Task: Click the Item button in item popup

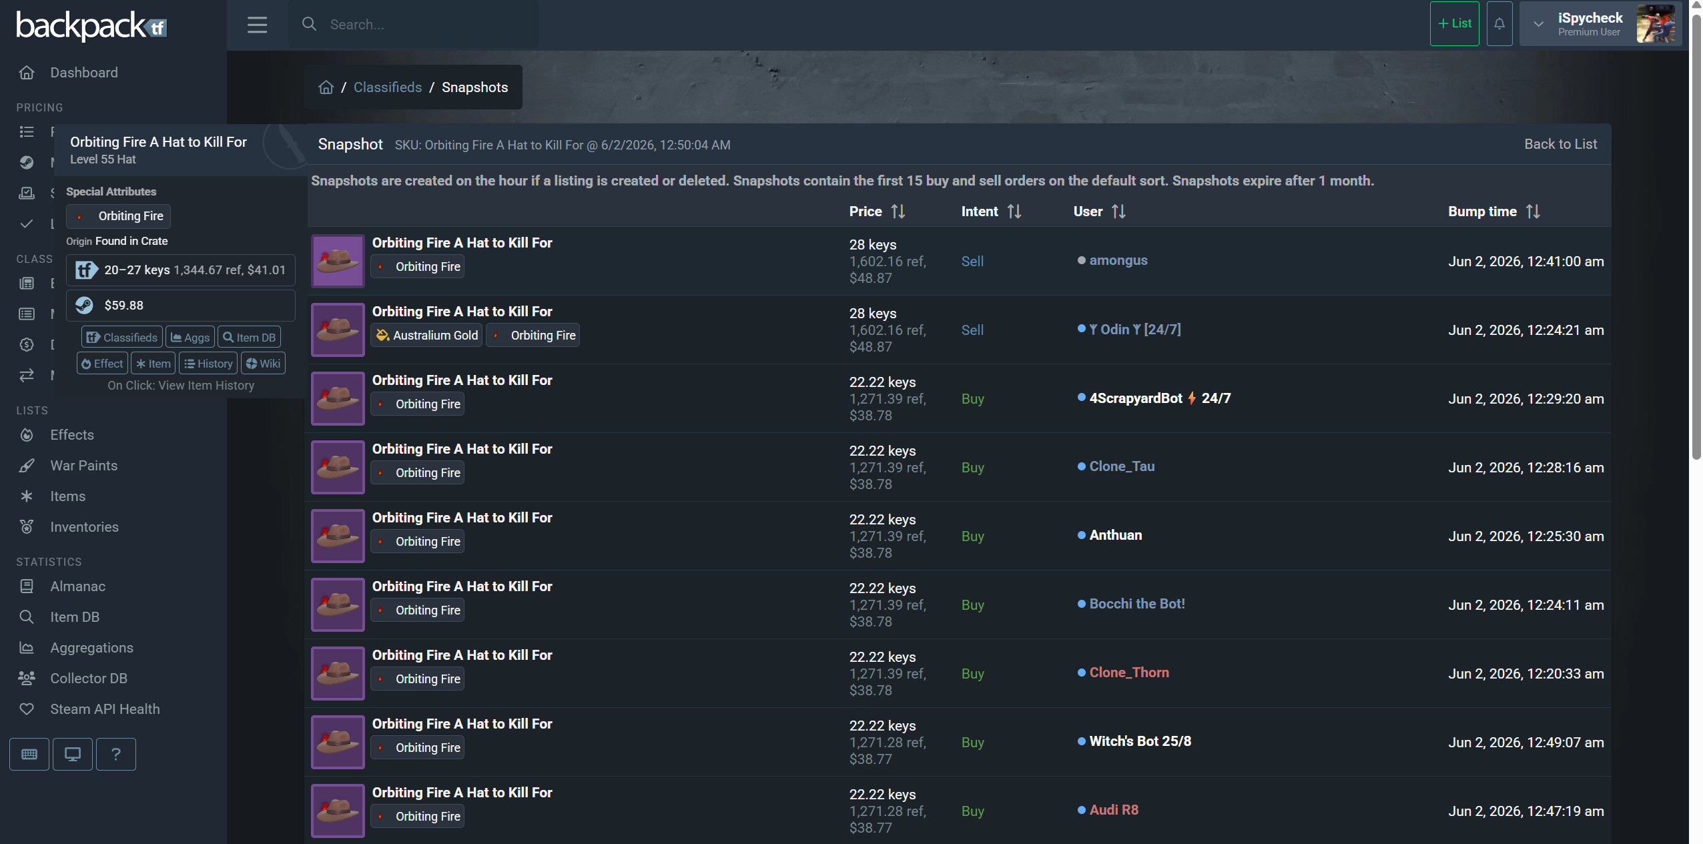Action: pyautogui.click(x=153, y=364)
